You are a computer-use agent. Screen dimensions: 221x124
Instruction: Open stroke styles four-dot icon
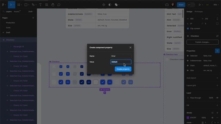[x=212, y=113]
